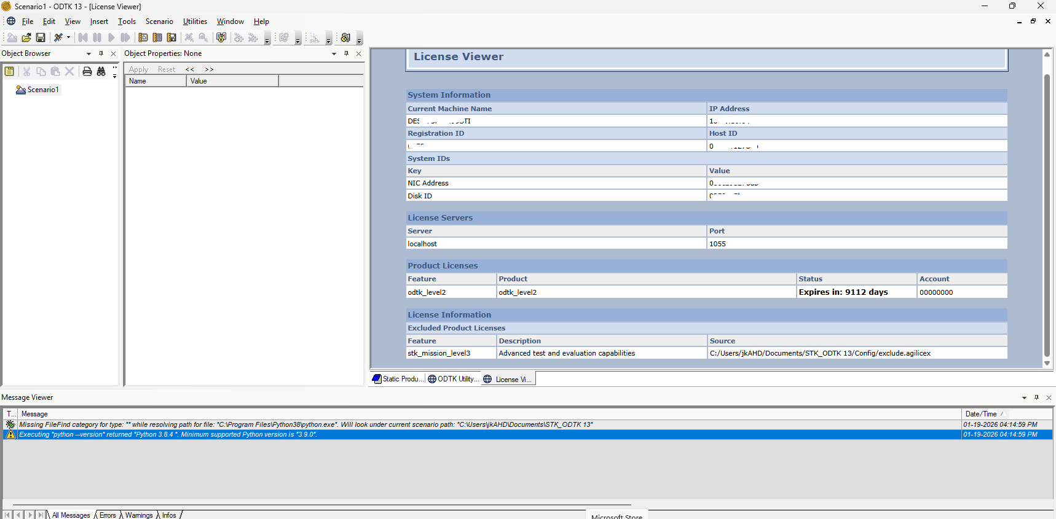Viewport: 1056px width, 519px height.
Task: Click the Reset button in Object Properties
Action: [x=167, y=69]
